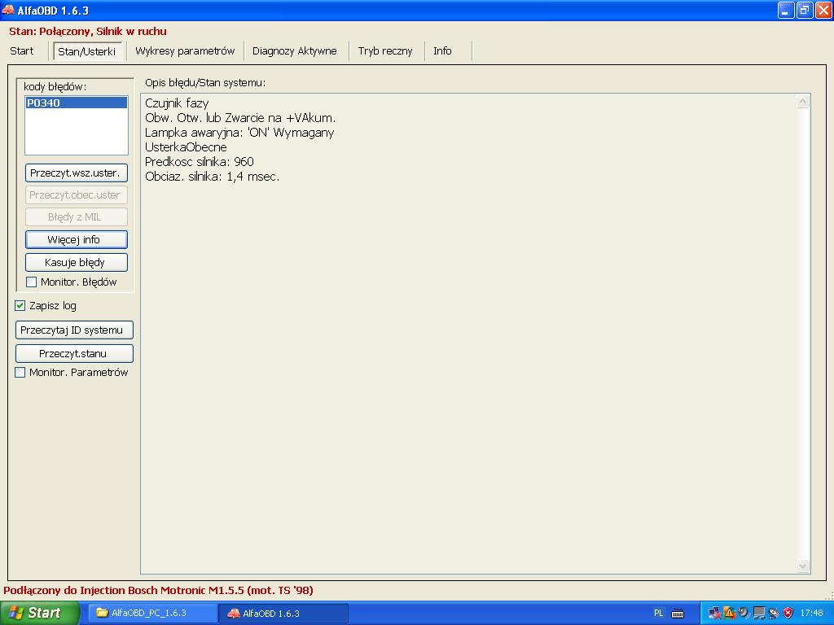Screen dimensions: 834x625
Task: Click the speaker volume tray icon
Action: pyautogui.click(x=744, y=614)
